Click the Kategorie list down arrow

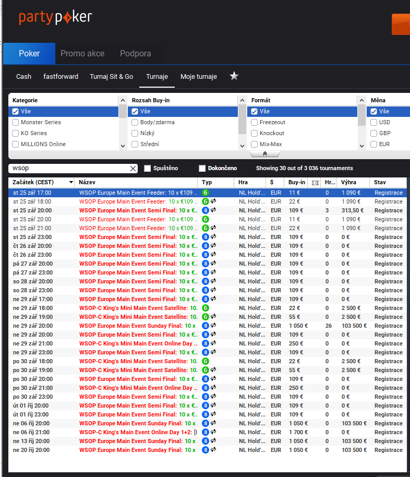point(123,146)
